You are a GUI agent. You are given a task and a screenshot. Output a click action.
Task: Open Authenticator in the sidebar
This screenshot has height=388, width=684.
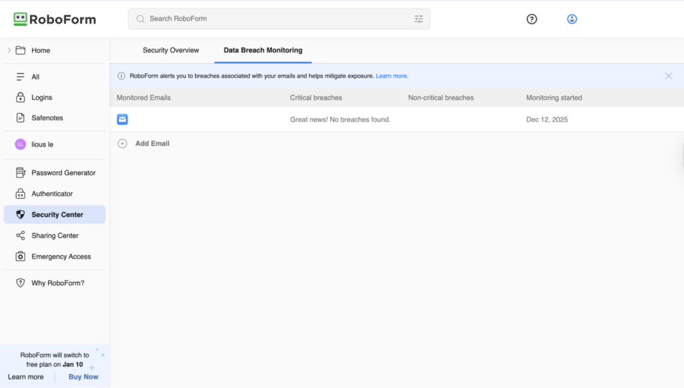click(55, 194)
